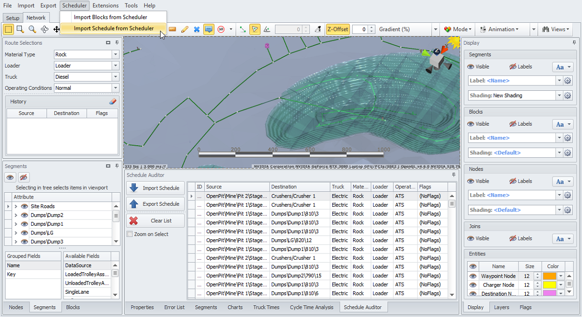The width and height of the screenshot is (582, 317).
Task: Select the rectangle selection tool
Action: (9, 29)
